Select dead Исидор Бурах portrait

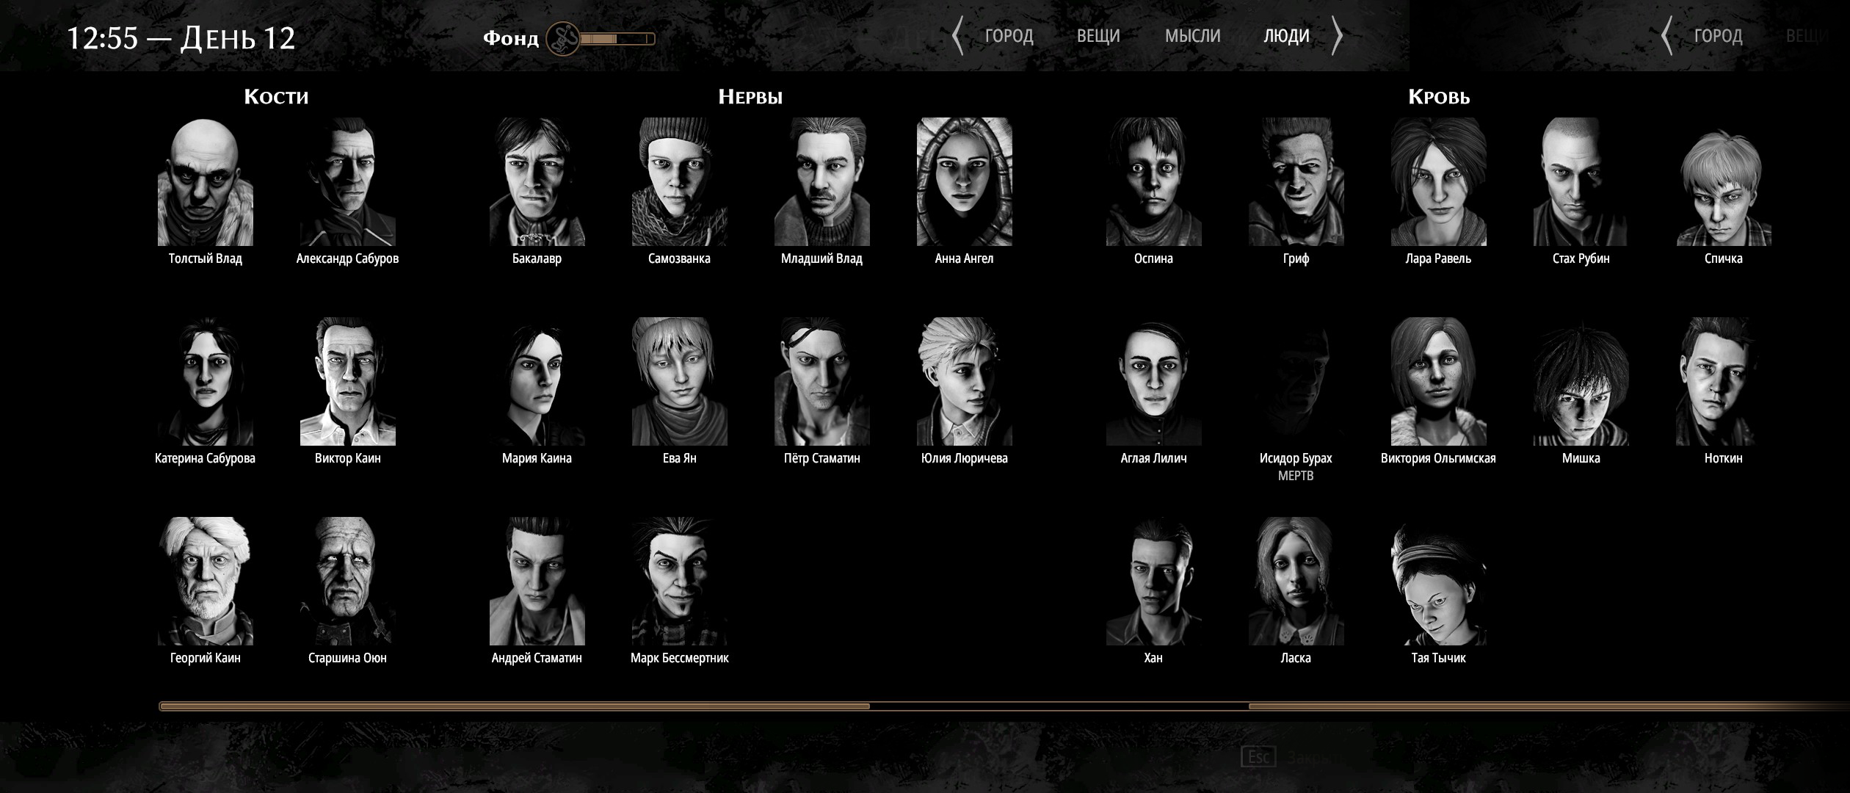[x=1296, y=382]
